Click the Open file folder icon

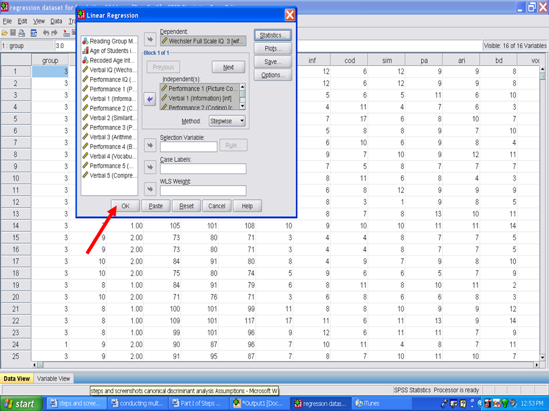tap(5, 33)
